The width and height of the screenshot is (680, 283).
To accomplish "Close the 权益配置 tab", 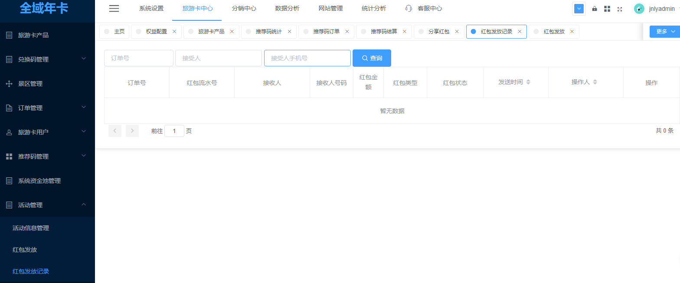I will [174, 32].
